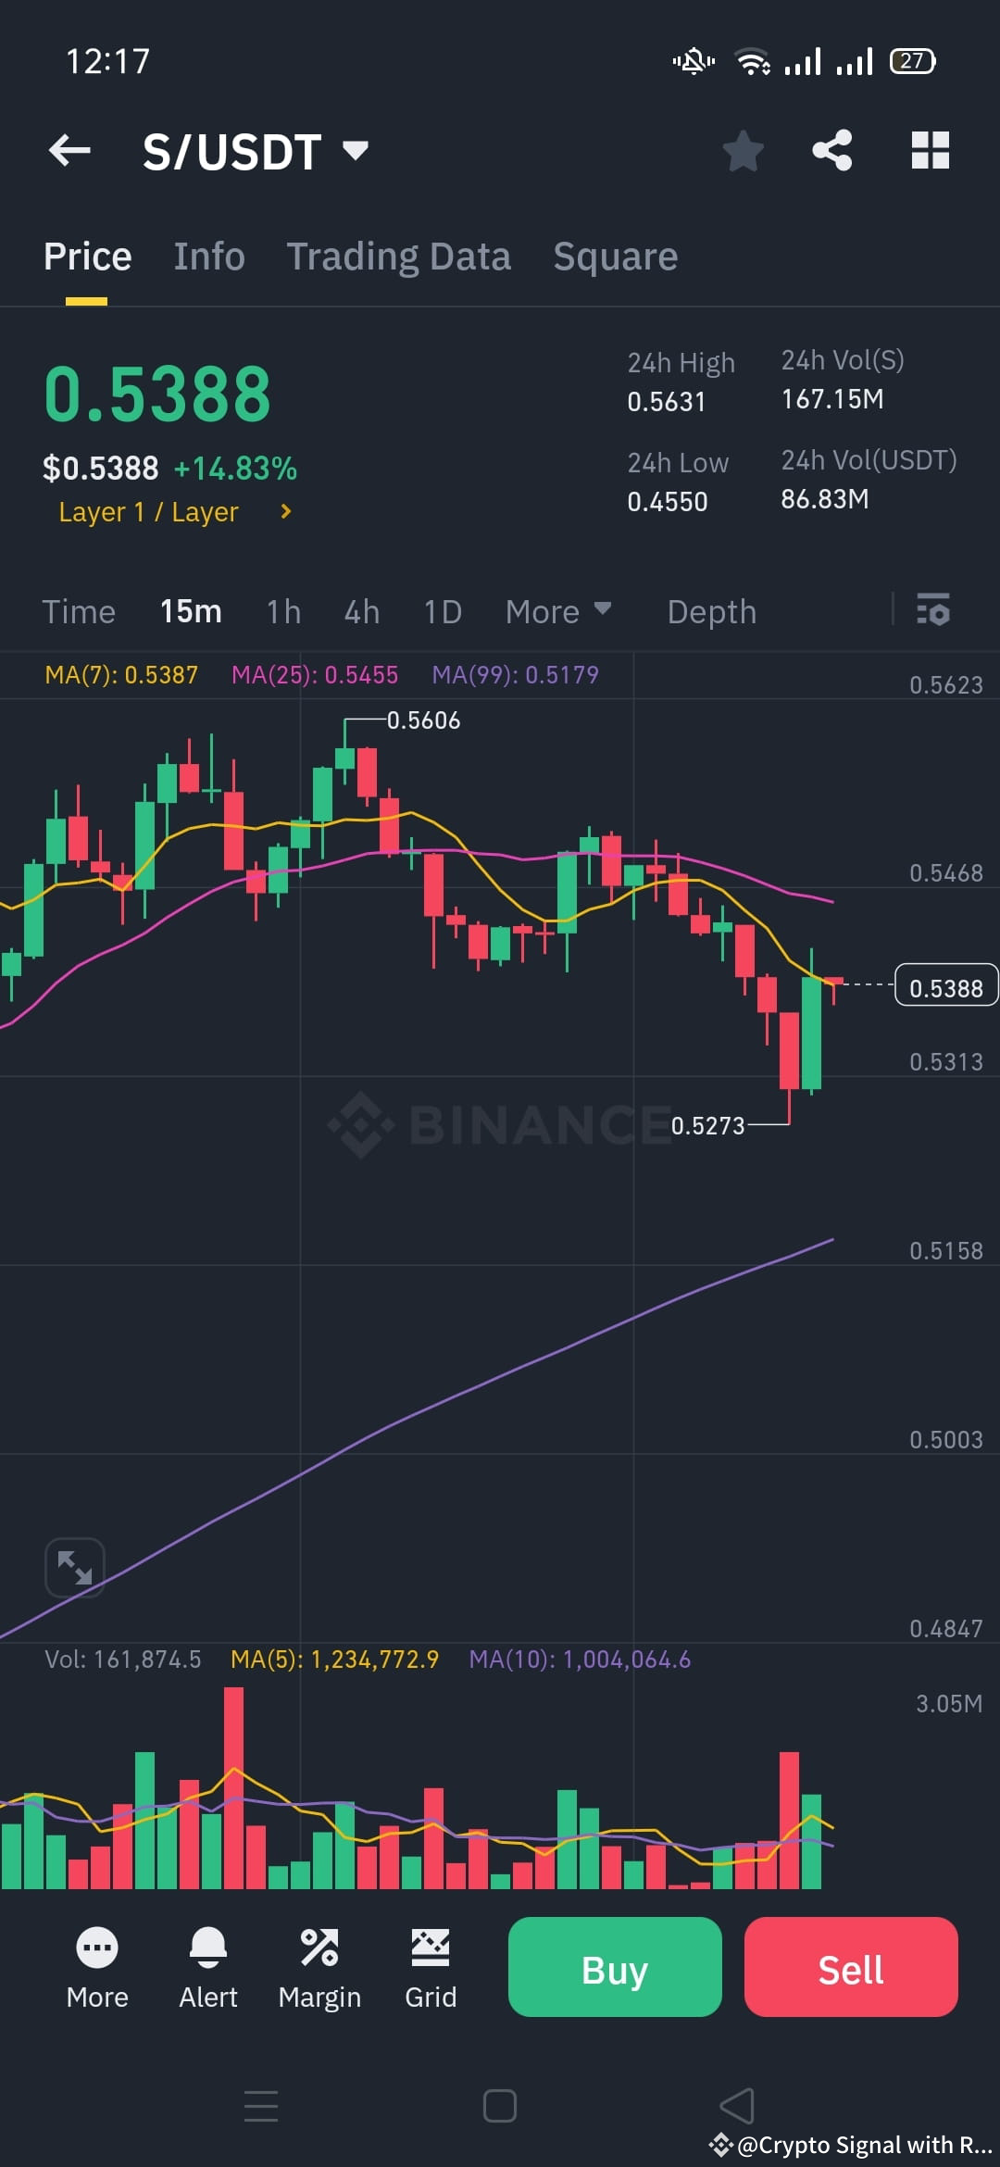Share the S/USDT chart
Viewport: 1000px width, 2167px height.
831,151
